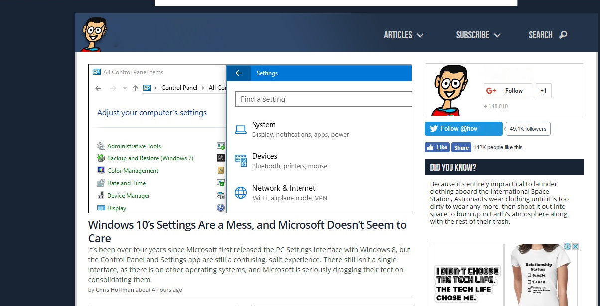This screenshot has height=306, width=600.
Task: Click the AdChoices info icon on the ad
Action: [x=567, y=247]
